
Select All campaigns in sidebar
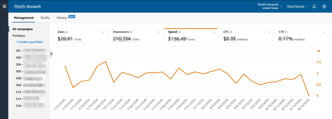point(23,29)
